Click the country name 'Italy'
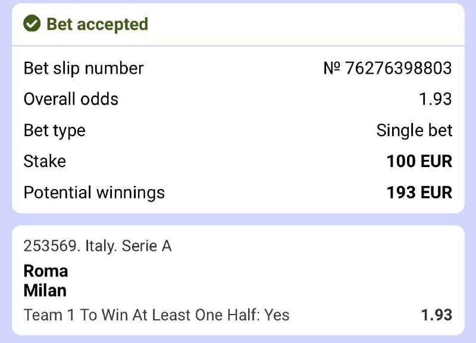 pos(99,246)
